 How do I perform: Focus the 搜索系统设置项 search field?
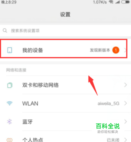65,31
